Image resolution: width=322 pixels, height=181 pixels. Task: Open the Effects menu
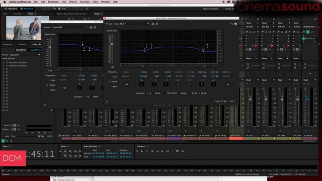click(x=72, y=2)
